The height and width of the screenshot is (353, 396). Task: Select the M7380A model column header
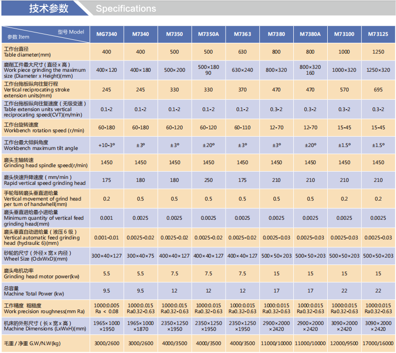point(310,34)
